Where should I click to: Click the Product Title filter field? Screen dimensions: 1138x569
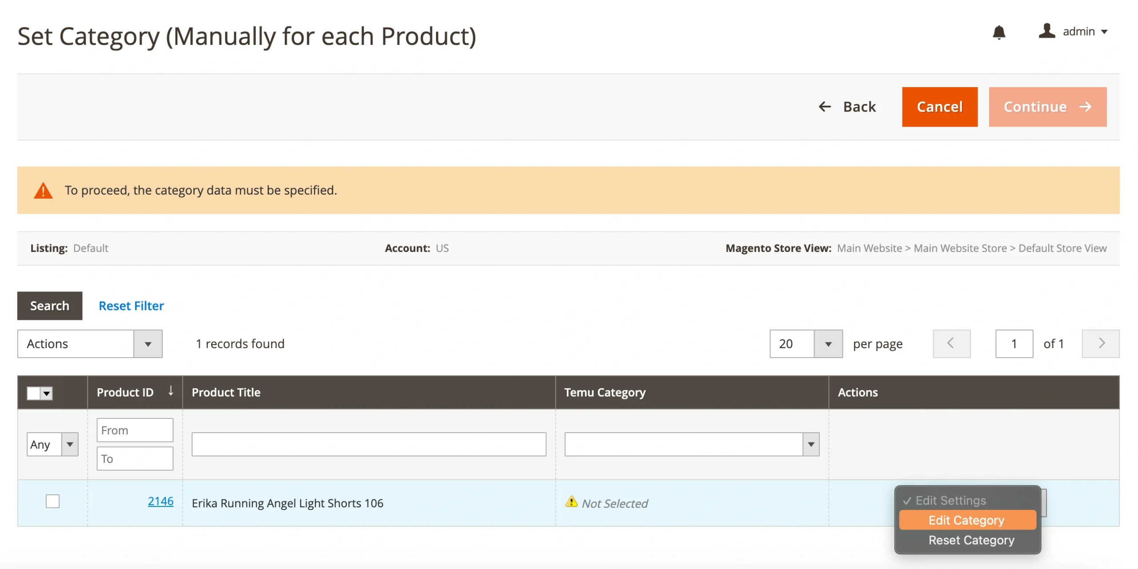coord(369,444)
